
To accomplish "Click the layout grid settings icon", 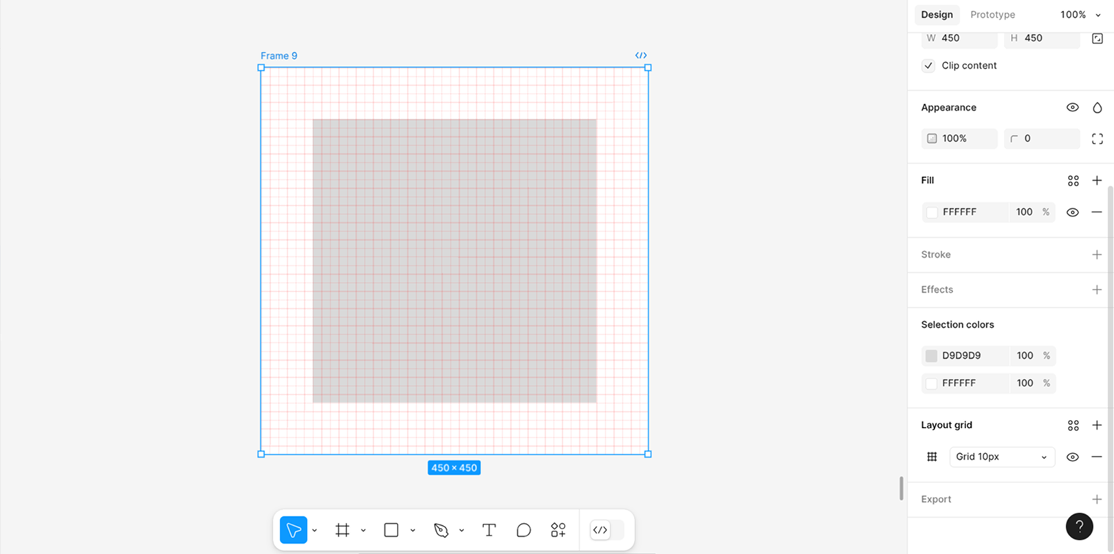I will click(932, 457).
